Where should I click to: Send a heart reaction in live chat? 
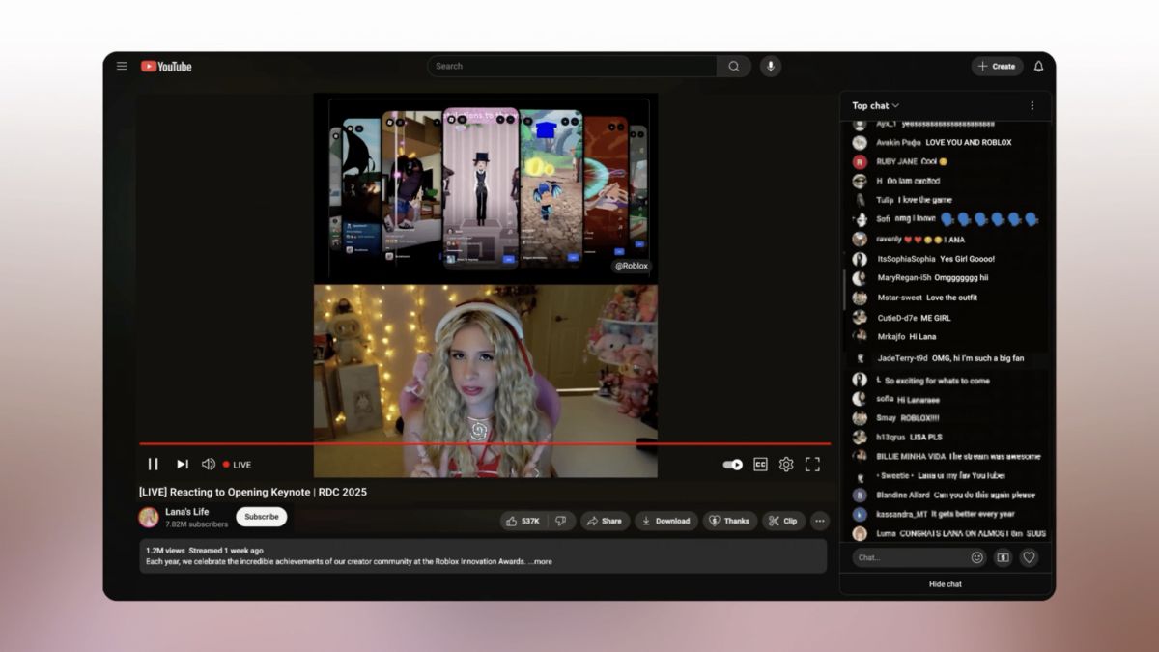[1030, 557]
